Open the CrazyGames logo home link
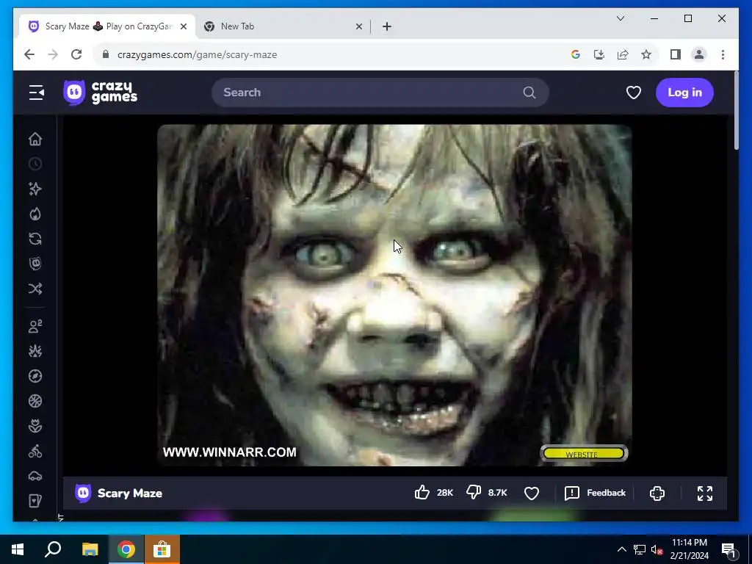This screenshot has width=752, height=564. [100, 93]
